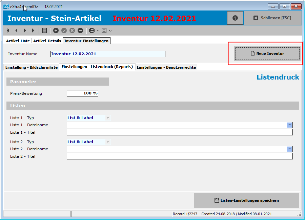
Task: Expand the page layout toolbar dropdown arrow
Action: tap(110, 31)
